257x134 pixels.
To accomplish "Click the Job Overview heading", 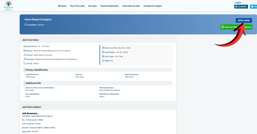I will [30, 40].
